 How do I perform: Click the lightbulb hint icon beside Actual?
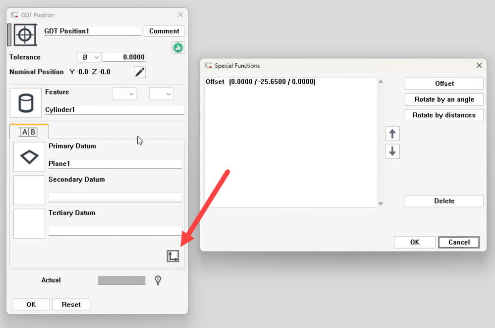(x=158, y=280)
